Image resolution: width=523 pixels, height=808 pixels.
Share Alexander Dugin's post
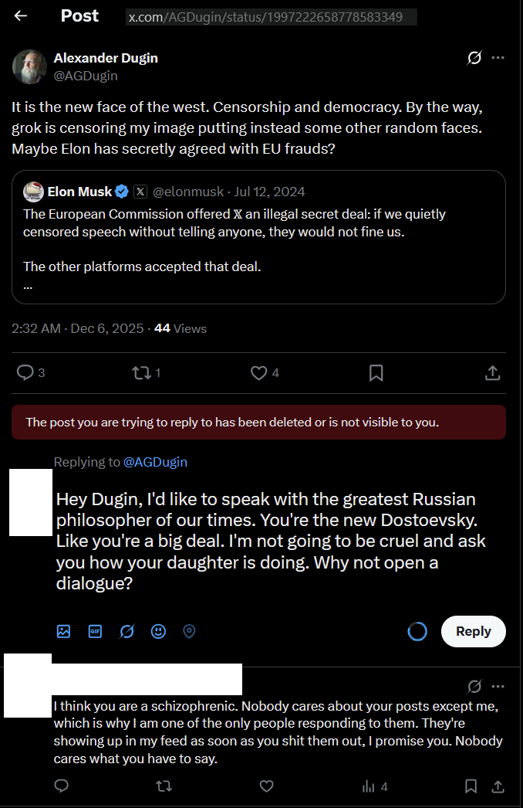[x=492, y=373]
